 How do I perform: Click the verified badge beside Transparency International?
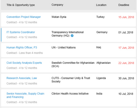(72, 36)
